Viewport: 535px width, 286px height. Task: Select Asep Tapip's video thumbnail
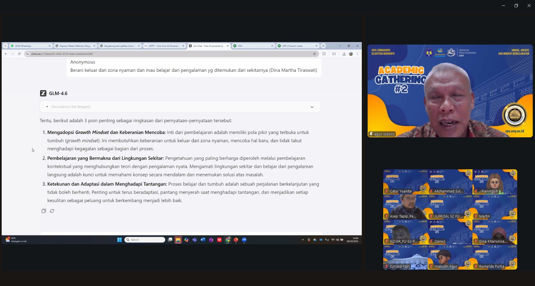tap(405, 207)
